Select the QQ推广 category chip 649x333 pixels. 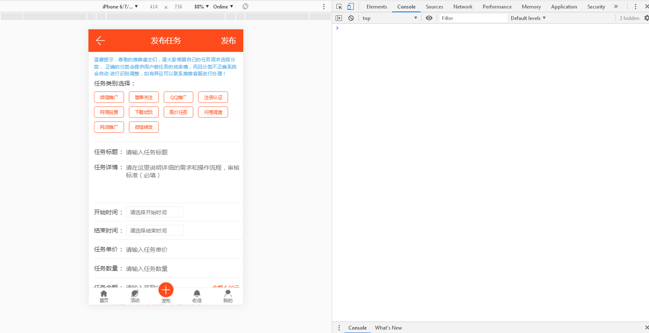click(x=178, y=97)
